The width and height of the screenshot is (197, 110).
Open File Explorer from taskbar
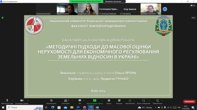pos(72,107)
